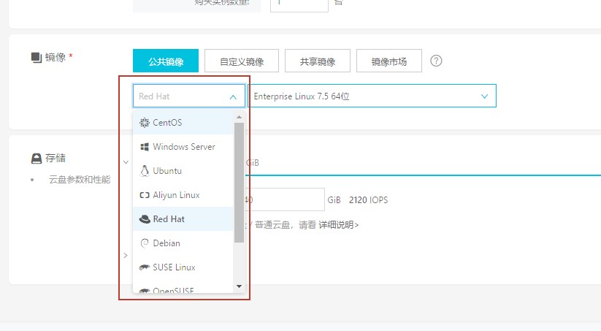Image resolution: width=601 pixels, height=331 pixels.
Task: Click the dropdown list scrollbar down arrow
Action: click(x=239, y=286)
